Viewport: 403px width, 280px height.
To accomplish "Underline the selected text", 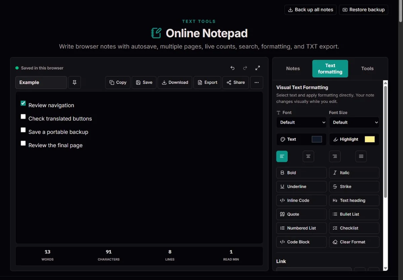I will point(301,186).
